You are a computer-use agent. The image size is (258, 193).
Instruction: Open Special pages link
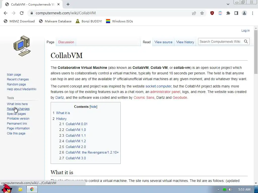click(16, 114)
